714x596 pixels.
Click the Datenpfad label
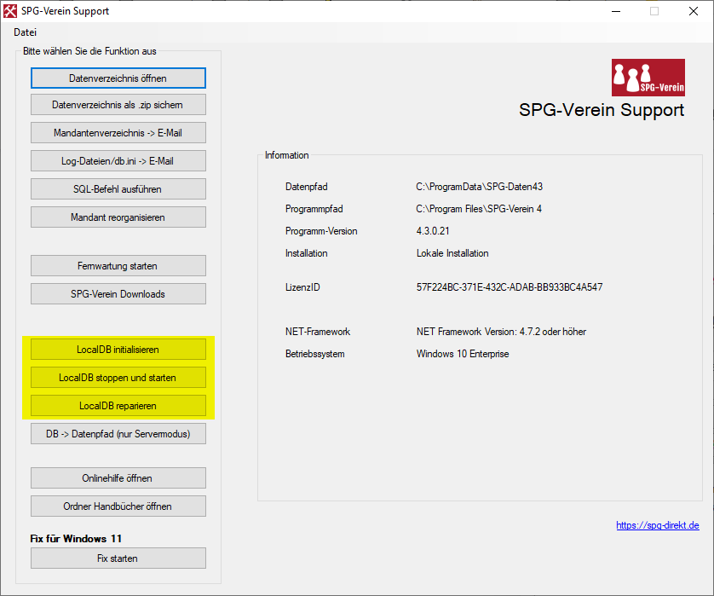tap(307, 187)
